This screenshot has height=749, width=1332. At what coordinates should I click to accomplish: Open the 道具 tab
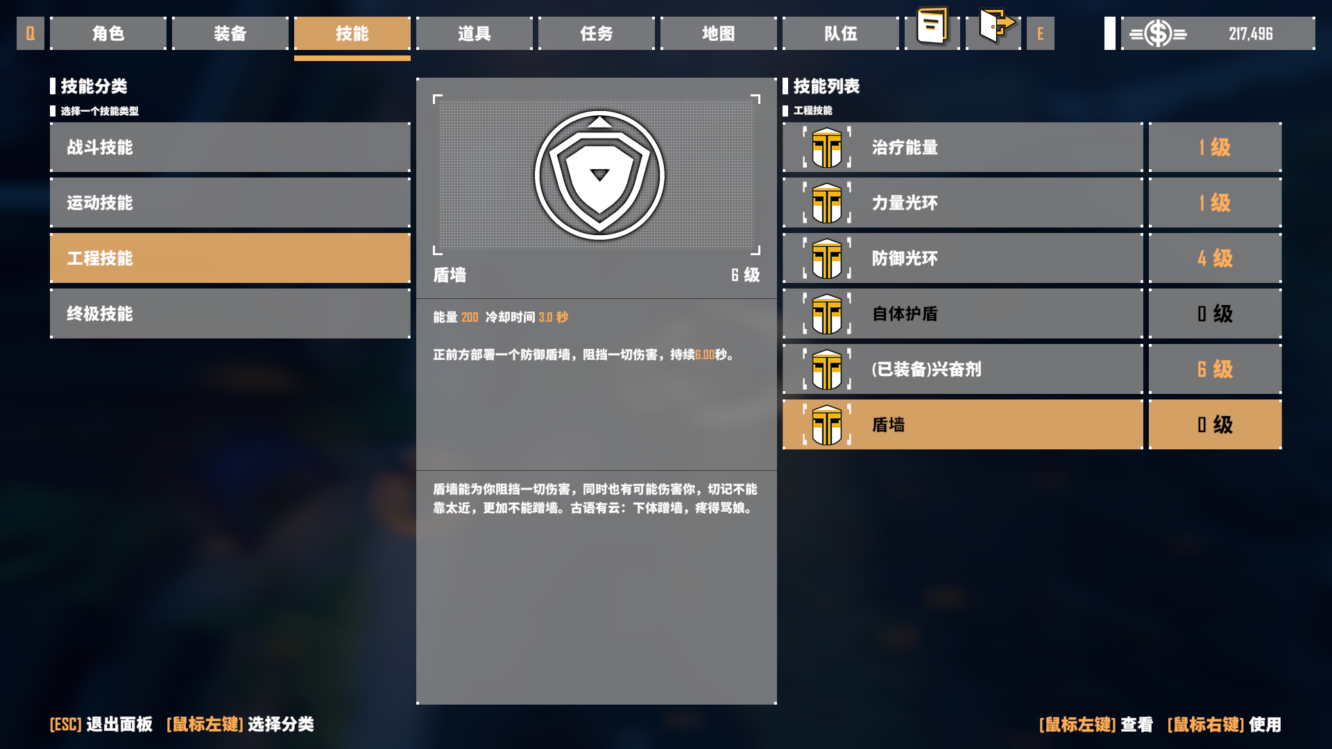pos(475,33)
